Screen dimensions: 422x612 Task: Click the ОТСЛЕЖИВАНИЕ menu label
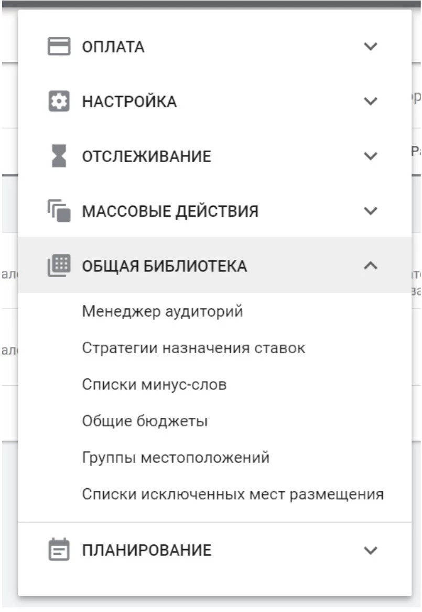pos(146,156)
